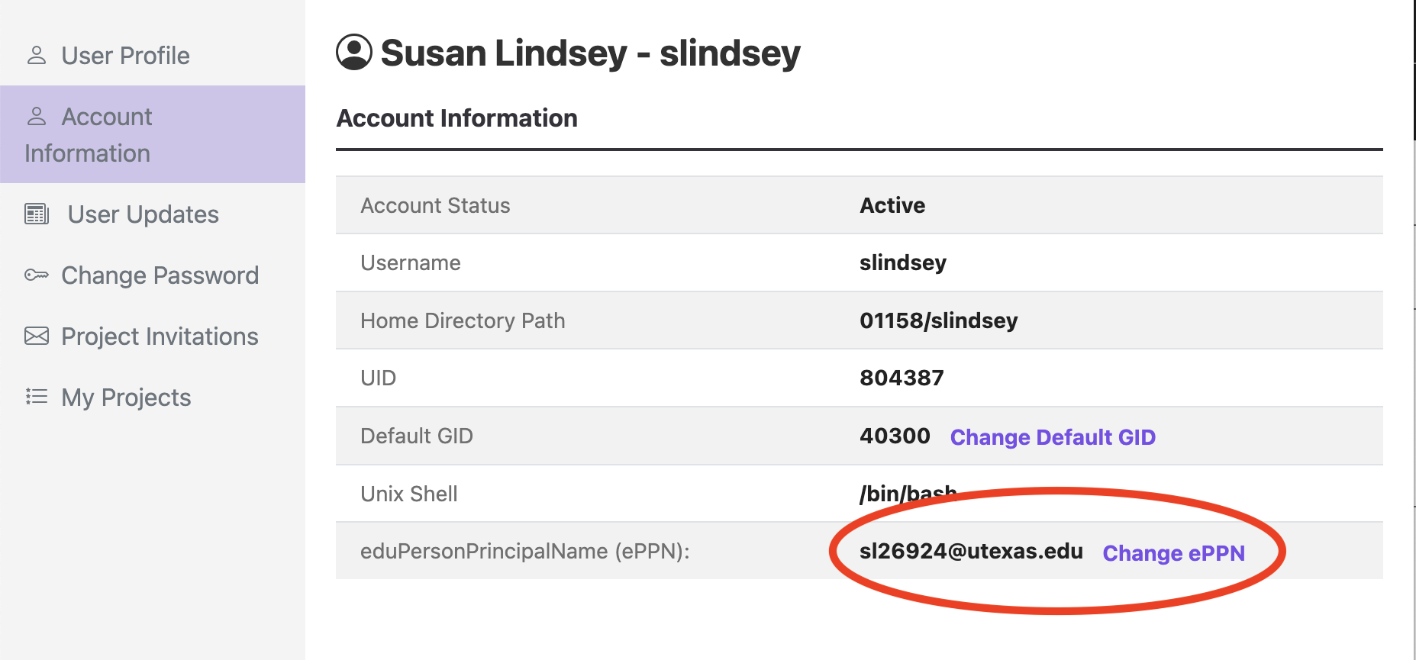The height and width of the screenshot is (660, 1416).
Task: Open My Projects from the sidebar
Action: pyautogui.click(x=126, y=398)
